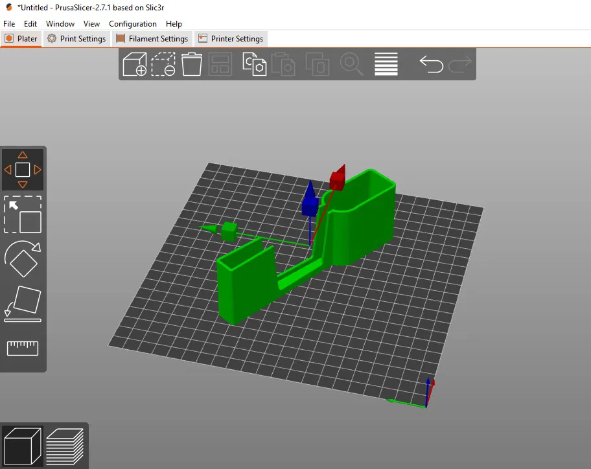591x469 pixels.
Task: Click the Add model icon
Action: point(135,64)
